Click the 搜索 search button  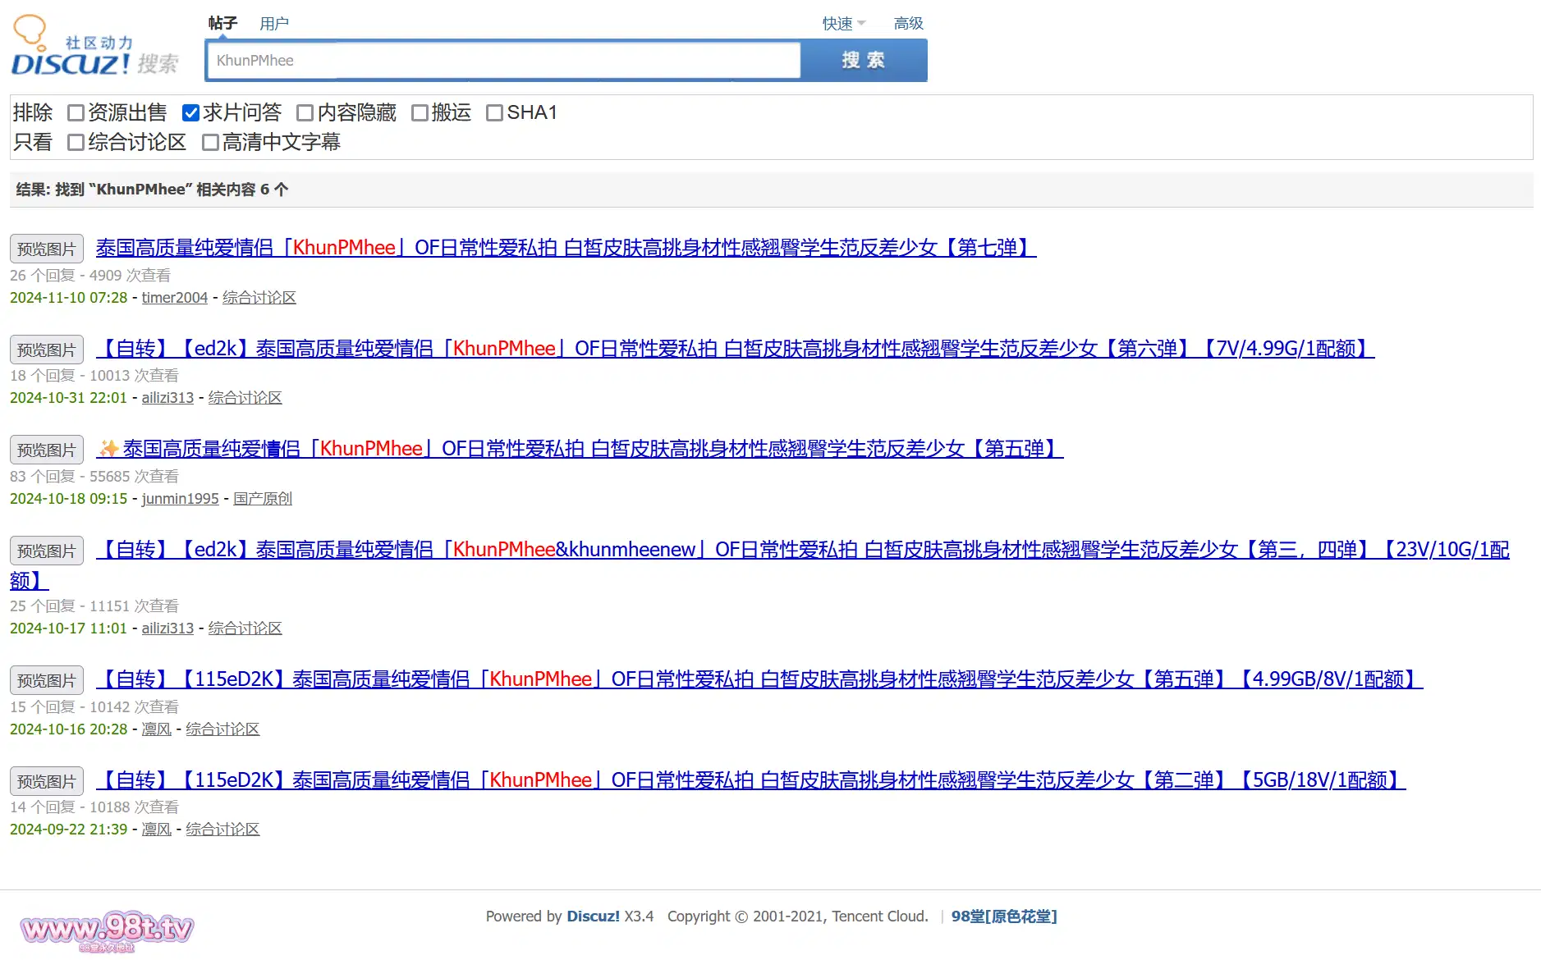tap(864, 60)
